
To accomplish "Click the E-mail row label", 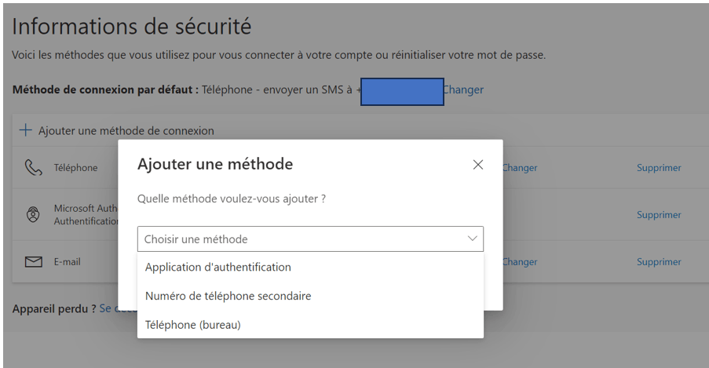I will 67,262.
